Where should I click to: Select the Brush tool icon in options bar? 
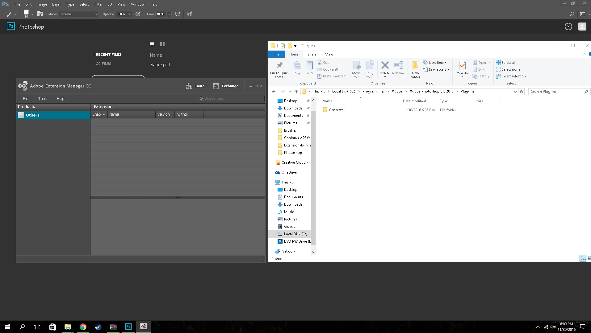point(9,14)
